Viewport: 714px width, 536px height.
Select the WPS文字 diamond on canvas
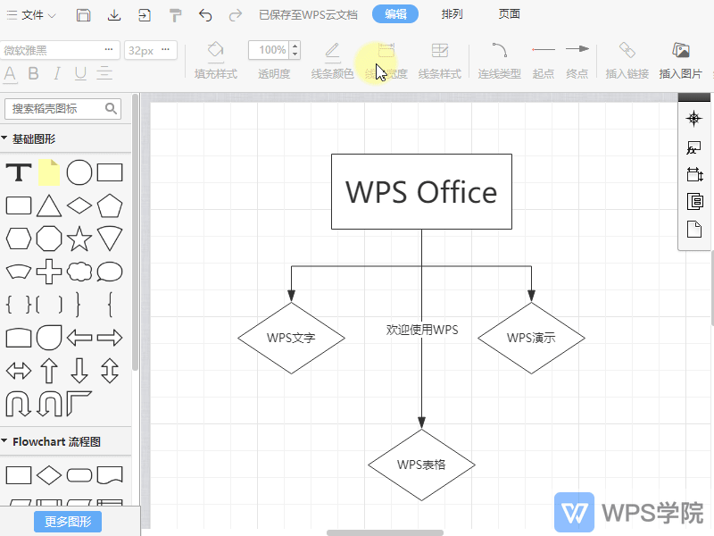pos(292,339)
